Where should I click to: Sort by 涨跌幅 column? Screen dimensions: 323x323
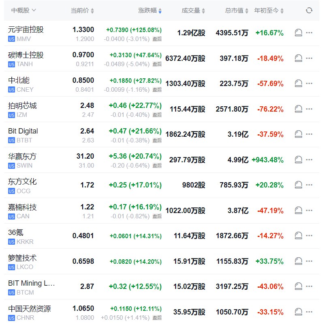[150, 11]
